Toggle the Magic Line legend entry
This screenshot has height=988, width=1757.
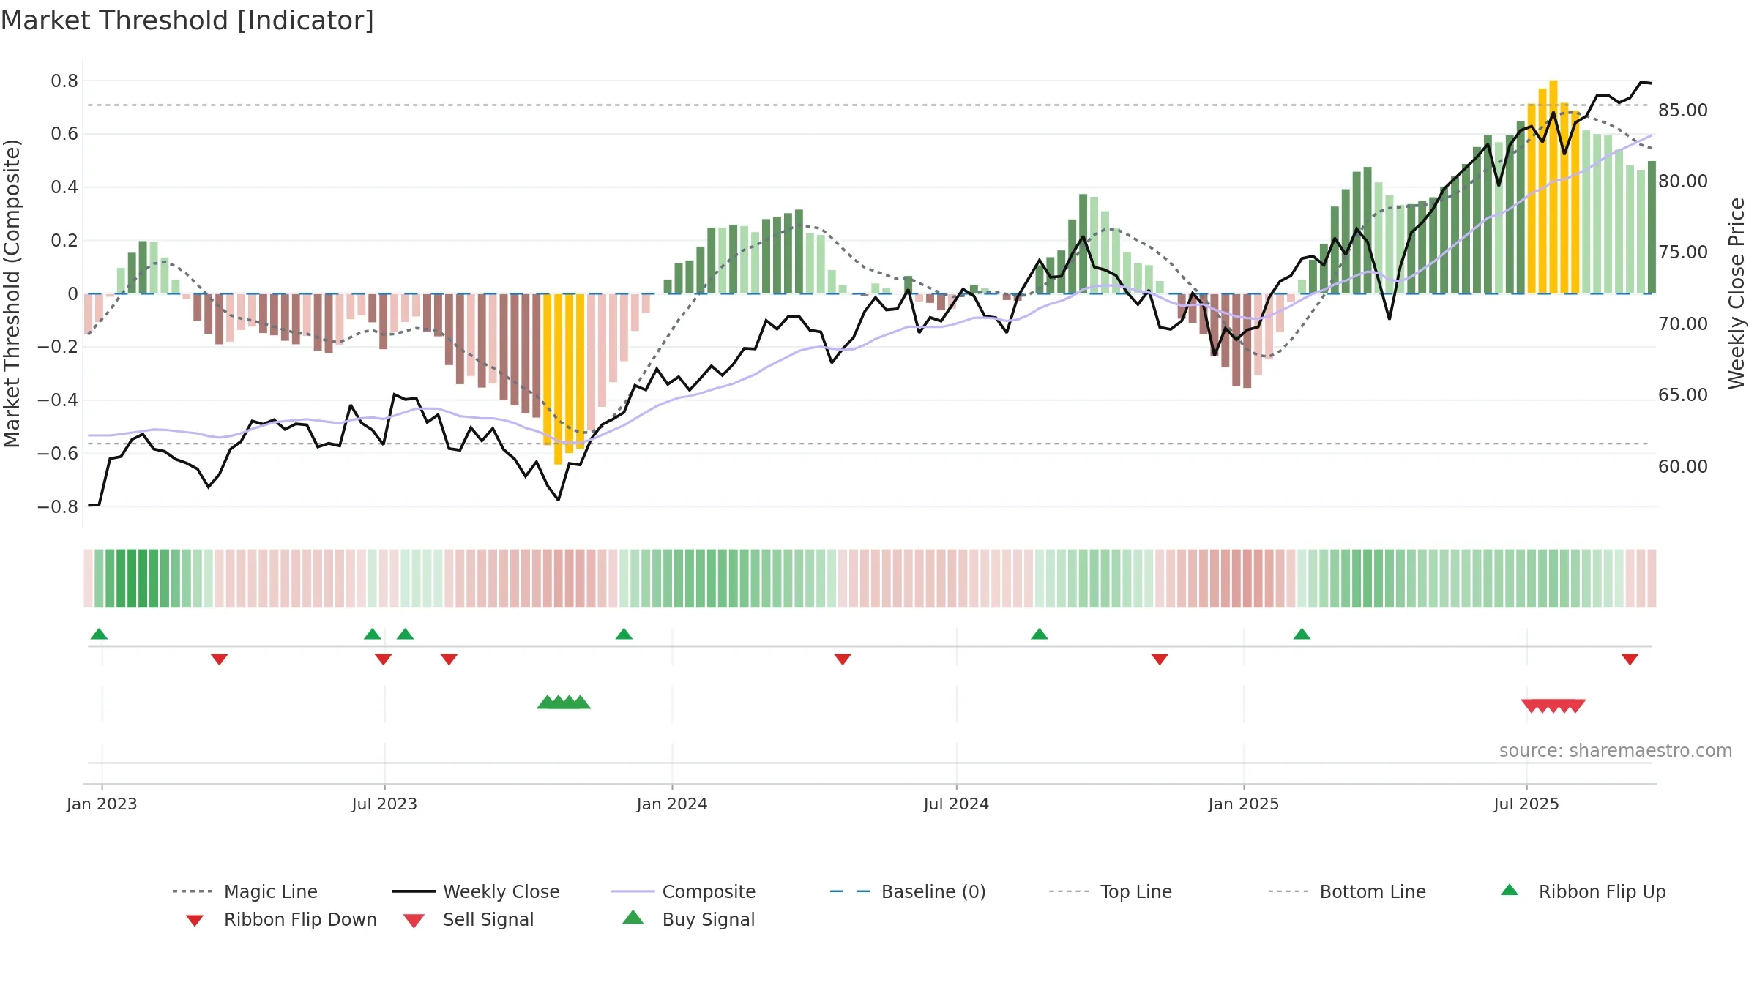coord(245,891)
